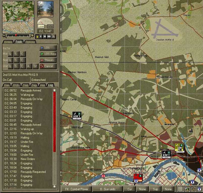Open the Dep unit info tab

click(34, 85)
